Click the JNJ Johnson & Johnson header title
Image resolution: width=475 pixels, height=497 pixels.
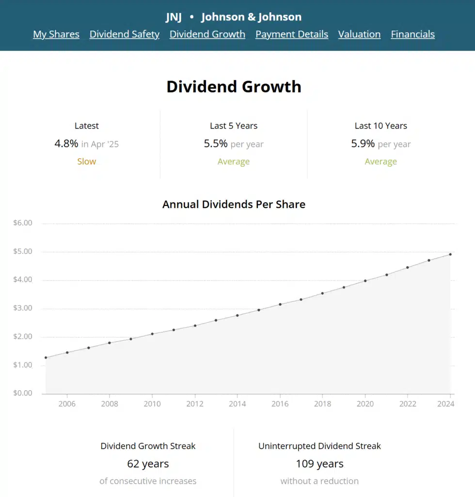click(234, 17)
